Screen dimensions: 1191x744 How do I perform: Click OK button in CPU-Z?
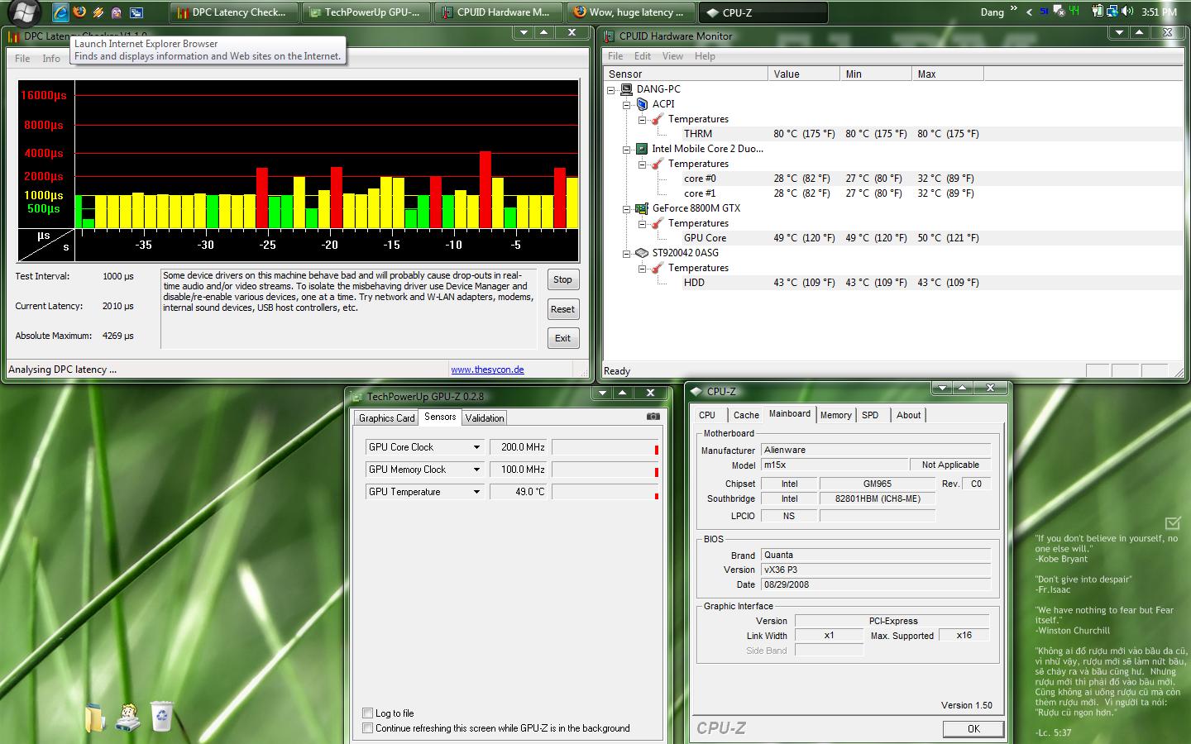973,729
